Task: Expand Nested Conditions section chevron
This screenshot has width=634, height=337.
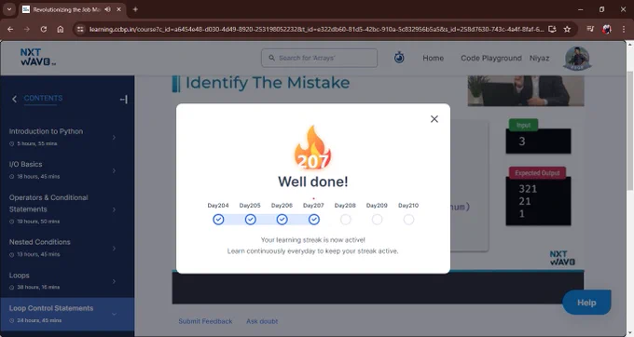Action: coord(114,249)
